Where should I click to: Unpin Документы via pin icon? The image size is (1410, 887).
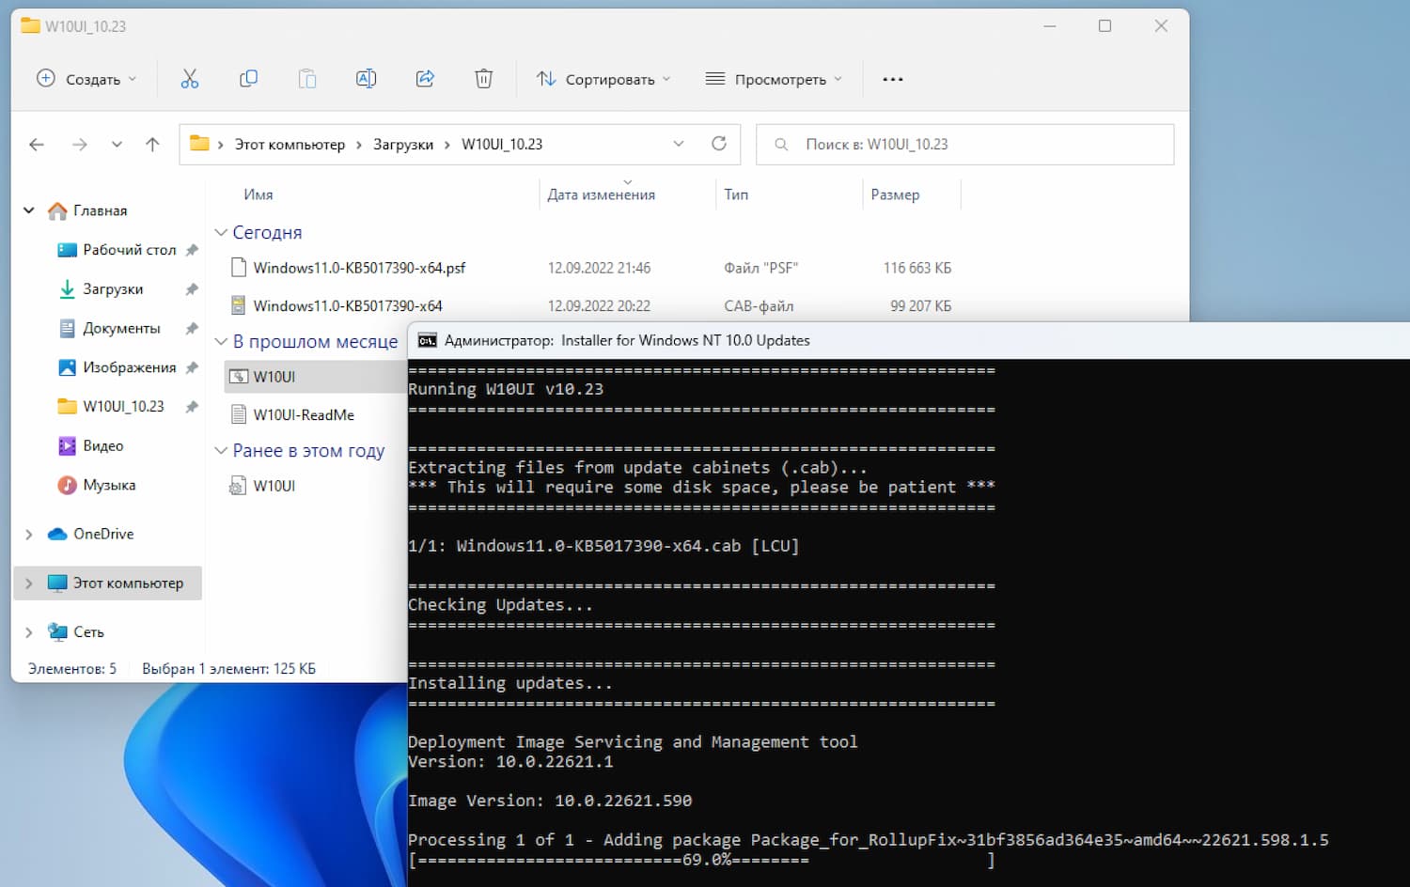tap(192, 329)
